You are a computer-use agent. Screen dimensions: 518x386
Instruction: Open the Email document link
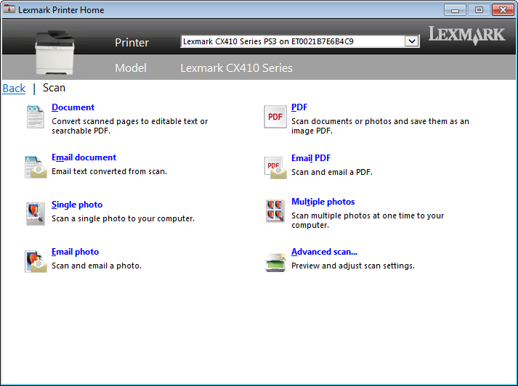[x=84, y=157]
